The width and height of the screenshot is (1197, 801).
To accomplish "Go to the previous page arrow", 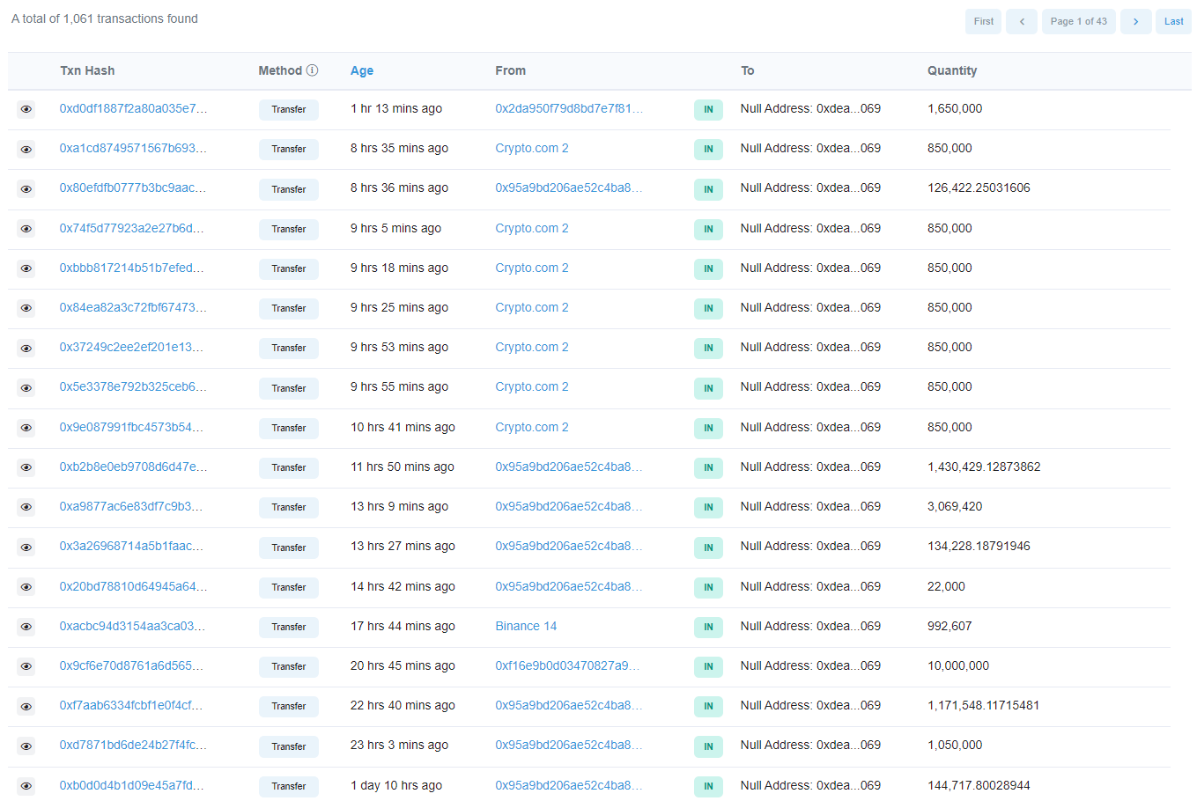I will click(x=1022, y=21).
